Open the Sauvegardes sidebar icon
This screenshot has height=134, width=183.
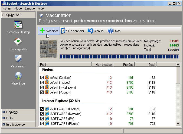pyautogui.click(x=18, y=42)
